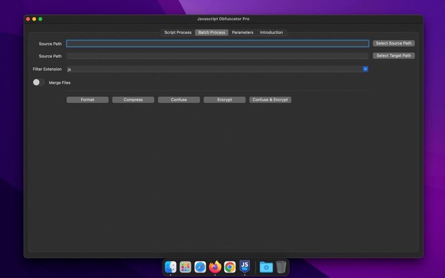Go to the Introduction tab
The width and height of the screenshot is (445, 278).
(271, 32)
